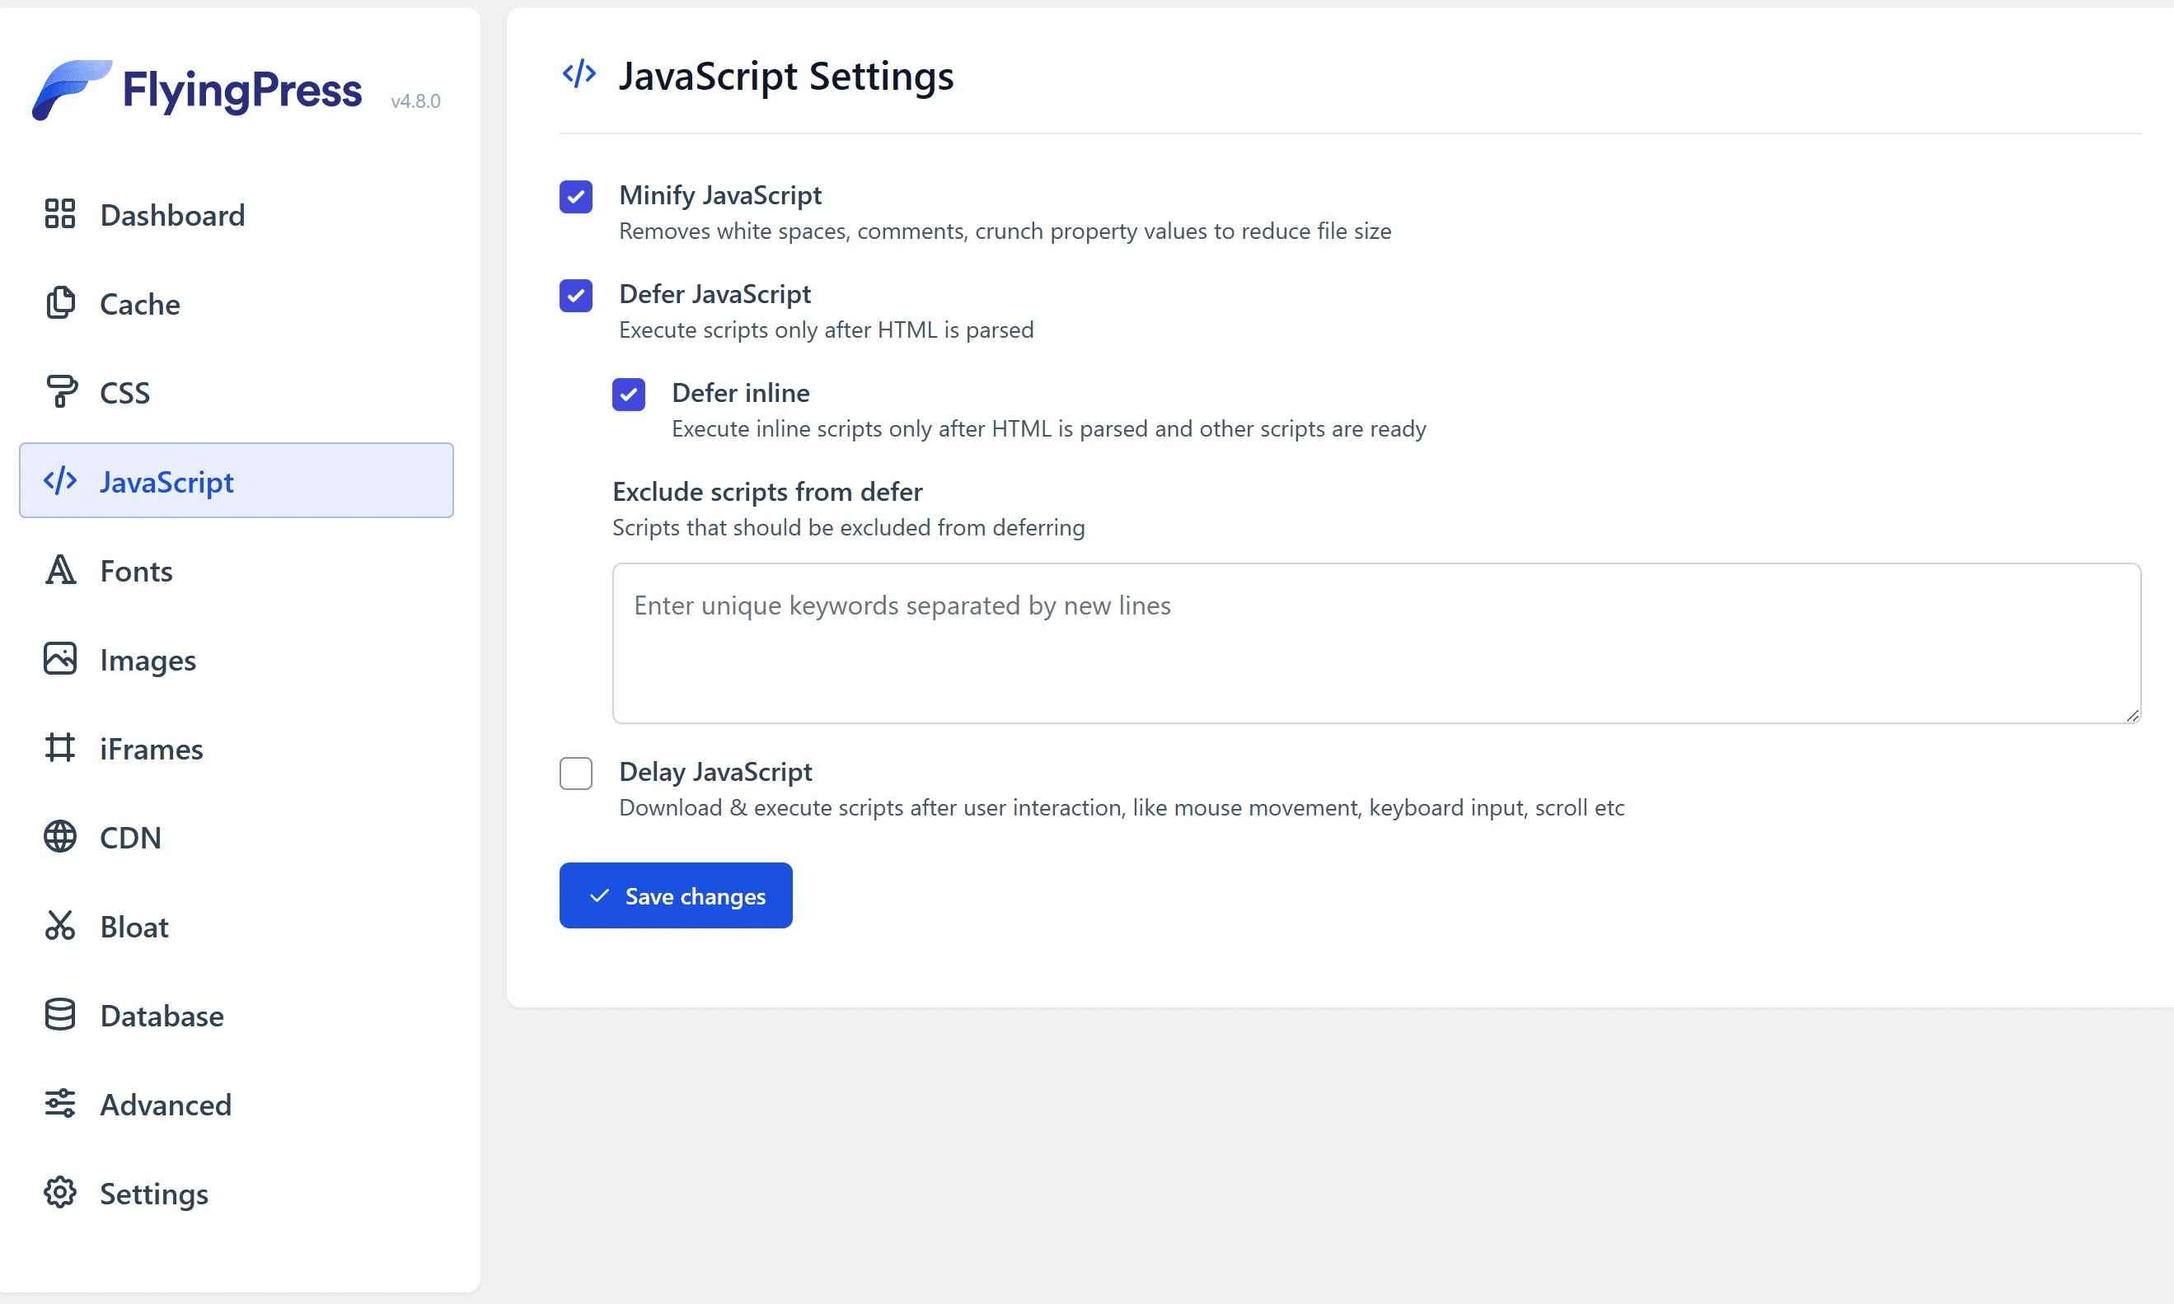This screenshot has height=1304, width=2174.
Task: Navigate to the Database section
Action: click(162, 1015)
